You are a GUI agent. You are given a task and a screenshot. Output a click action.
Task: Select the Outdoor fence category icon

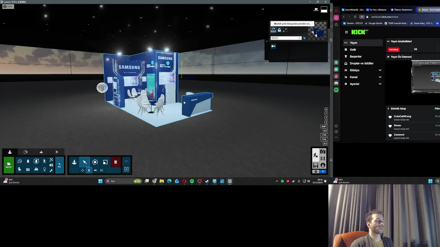28,169
